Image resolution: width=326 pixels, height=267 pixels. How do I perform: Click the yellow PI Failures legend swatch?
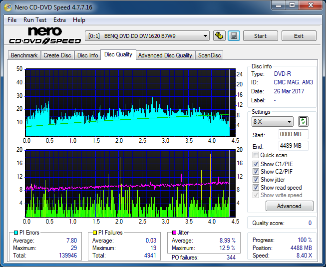coord(94,233)
